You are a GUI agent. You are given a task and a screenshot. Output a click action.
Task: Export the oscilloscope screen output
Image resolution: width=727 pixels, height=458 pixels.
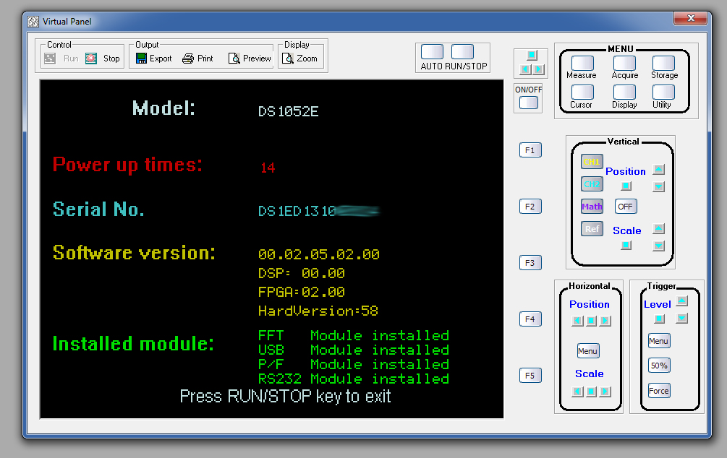(x=153, y=59)
